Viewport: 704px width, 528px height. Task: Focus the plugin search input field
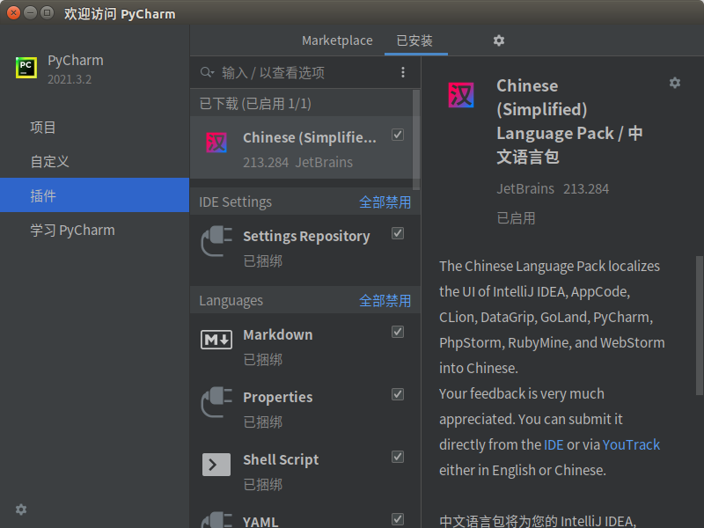[x=307, y=72]
